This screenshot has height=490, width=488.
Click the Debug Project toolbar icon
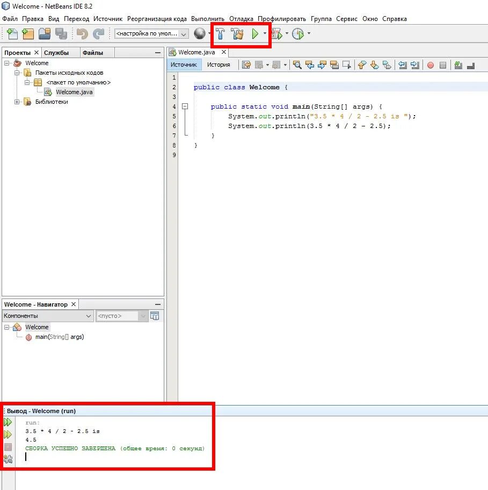coord(277,33)
